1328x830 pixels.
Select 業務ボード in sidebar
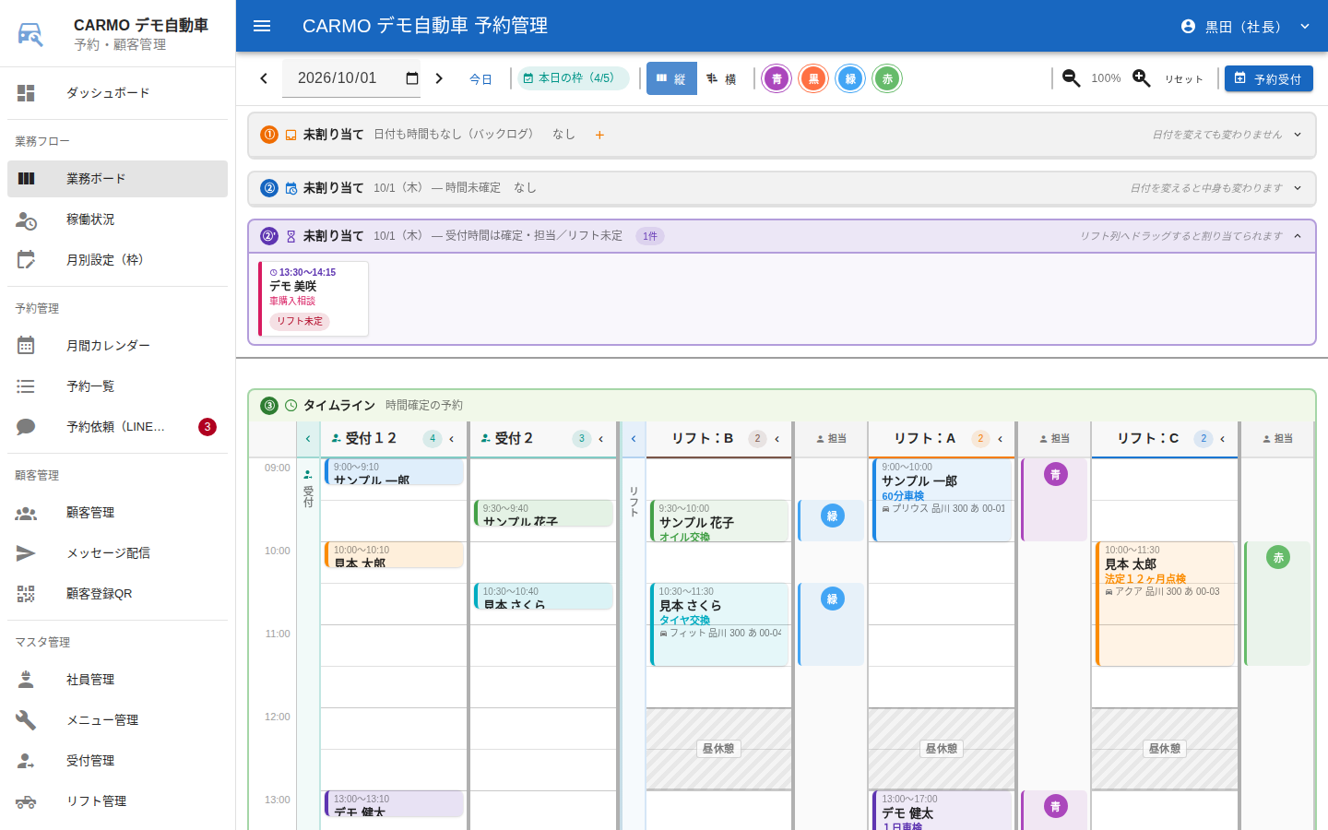(117, 179)
